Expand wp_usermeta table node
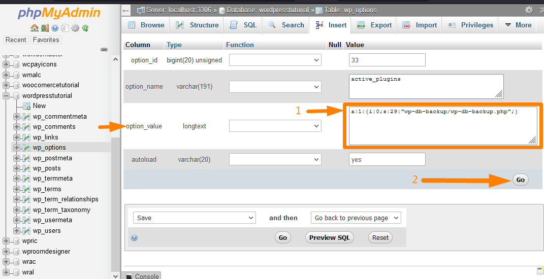This screenshot has height=279, width=544. click(x=17, y=220)
